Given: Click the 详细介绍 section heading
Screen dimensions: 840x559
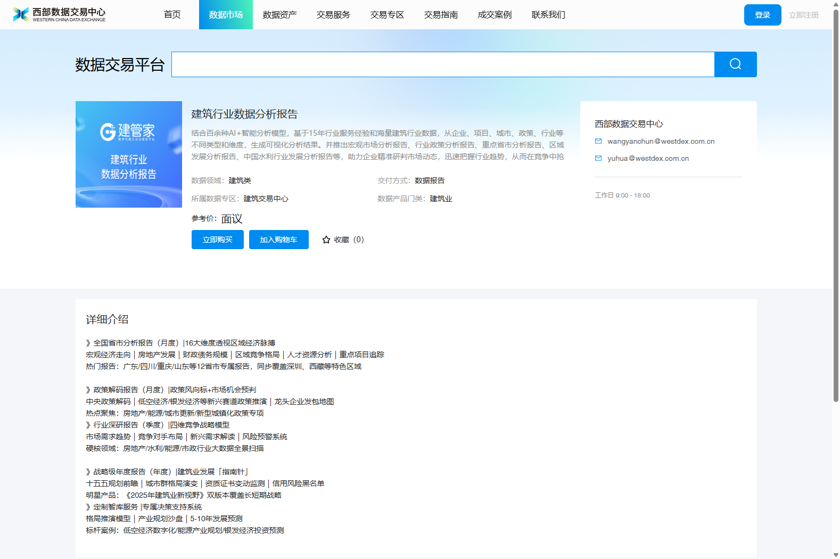Looking at the screenshot, I should pyautogui.click(x=108, y=319).
